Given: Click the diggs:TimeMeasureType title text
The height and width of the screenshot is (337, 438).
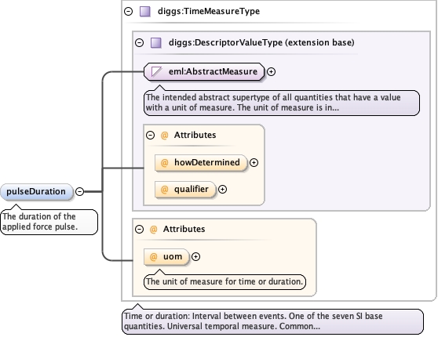Looking at the screenshot, I should 209,12.
